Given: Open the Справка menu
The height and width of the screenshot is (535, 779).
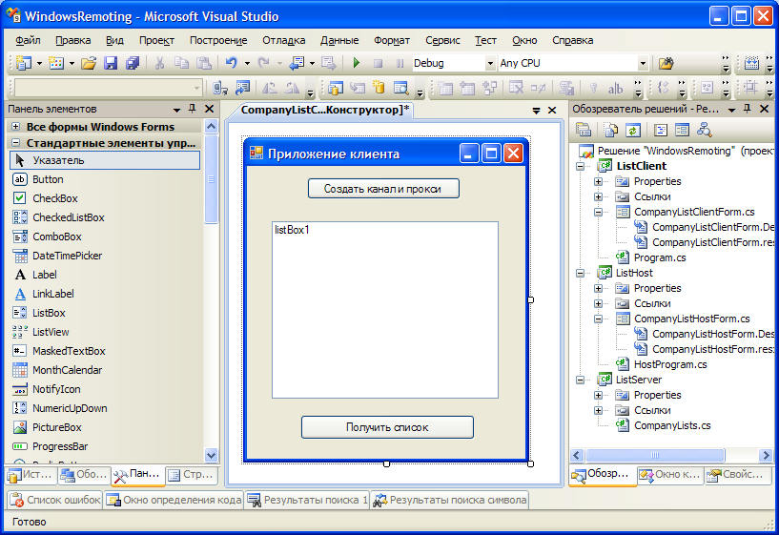Looking at the screenshot, I should click(572, 40).
